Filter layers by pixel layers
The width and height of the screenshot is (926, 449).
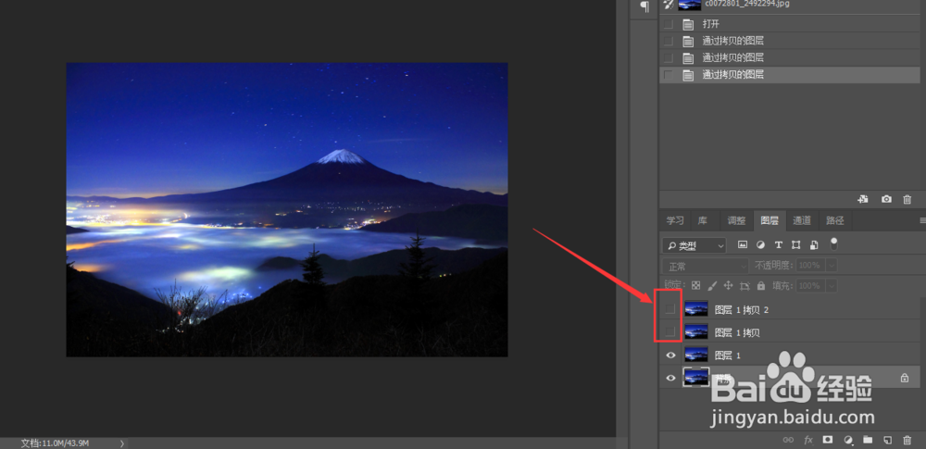743,244
